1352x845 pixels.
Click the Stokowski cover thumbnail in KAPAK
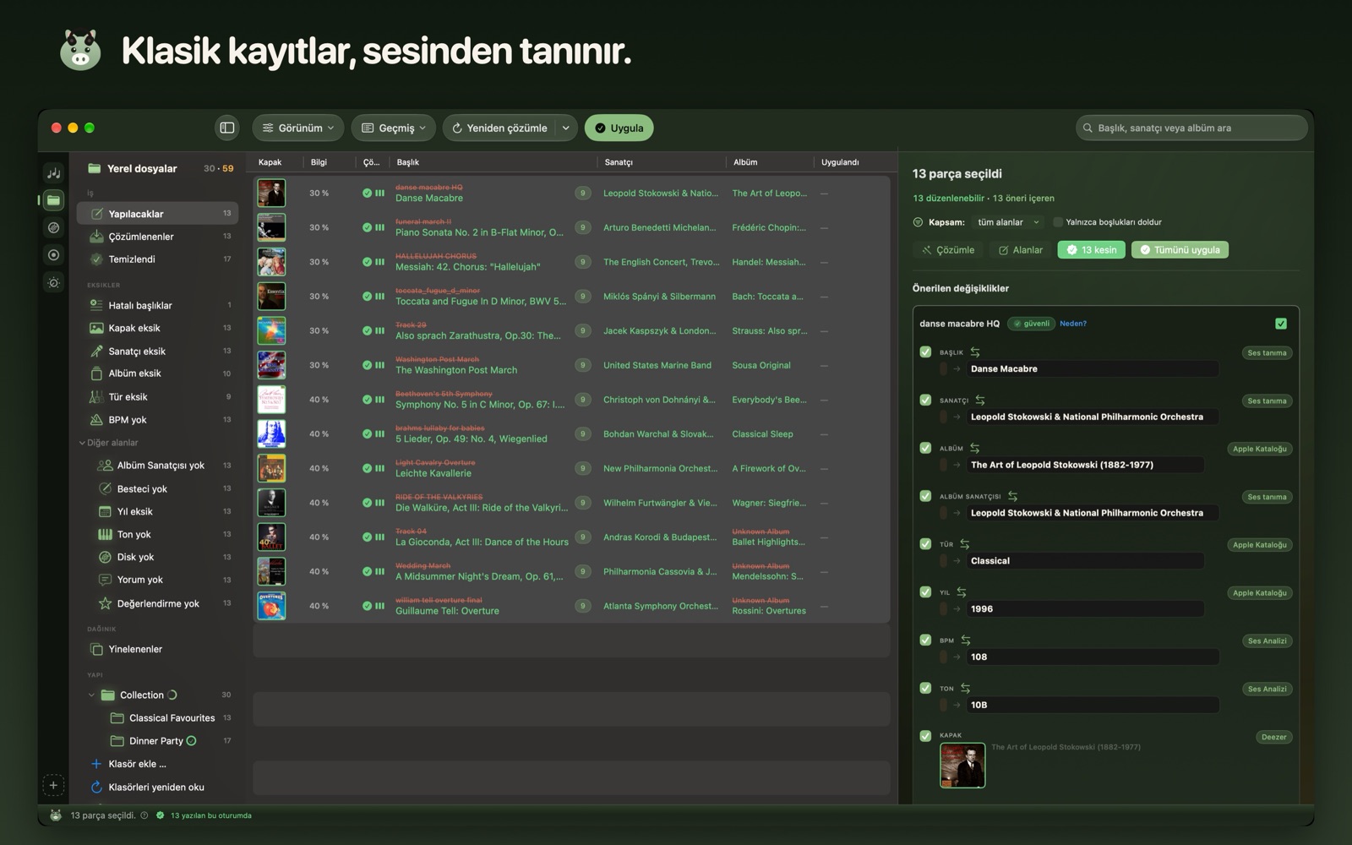[x=962, y=766]
